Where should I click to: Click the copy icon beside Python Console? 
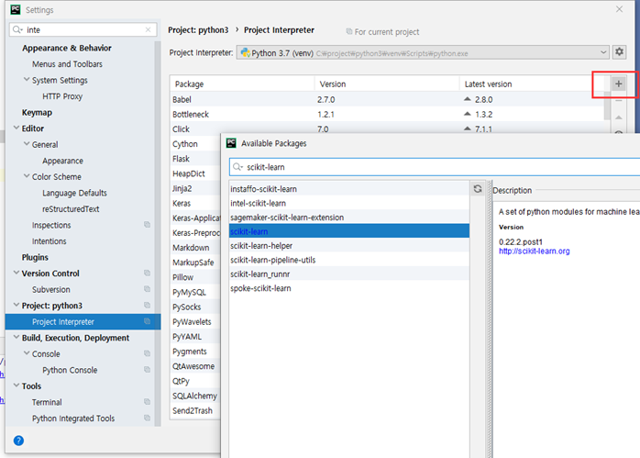click(147, 369)
